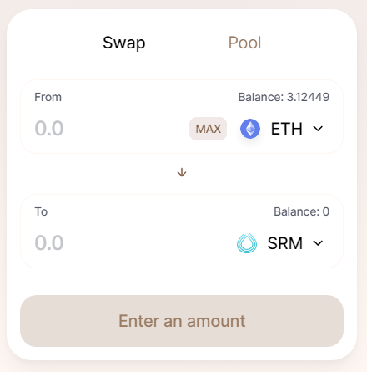Expand the ETH token chevron
367x372 pixels.
[x=318, y=129]
